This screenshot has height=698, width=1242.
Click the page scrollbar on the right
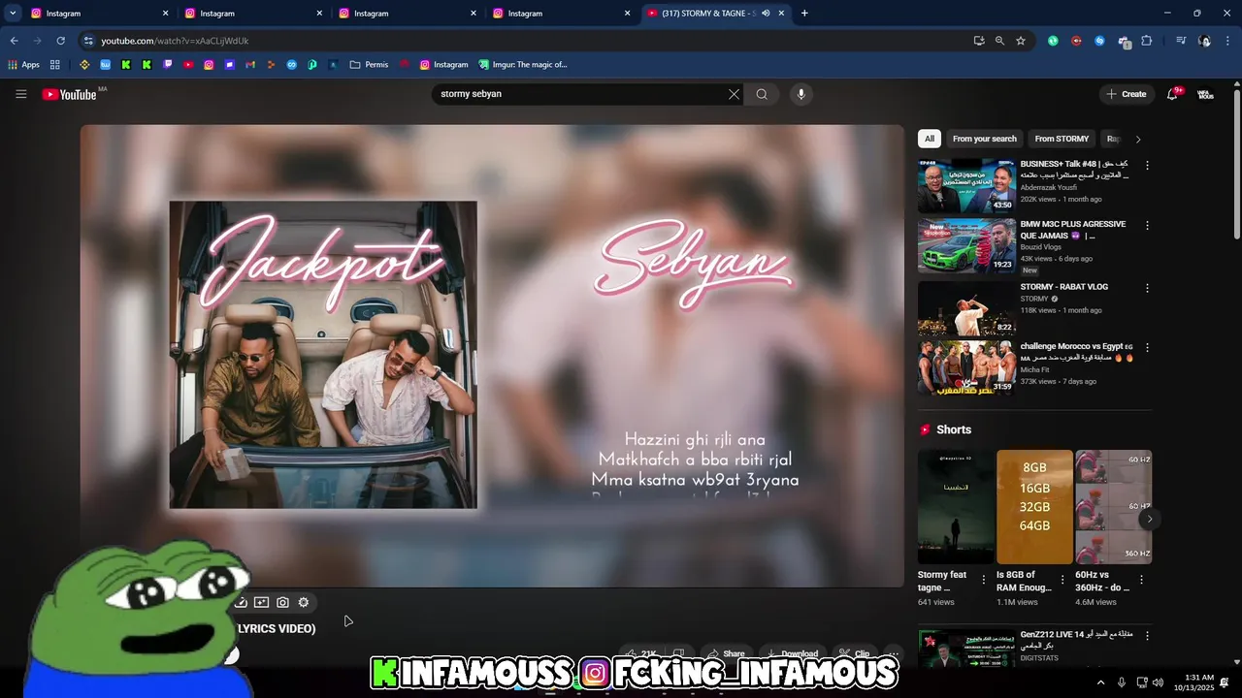(1236, 165)
